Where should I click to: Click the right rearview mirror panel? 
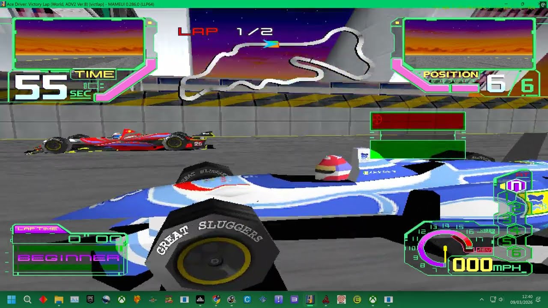click(469, 44)
